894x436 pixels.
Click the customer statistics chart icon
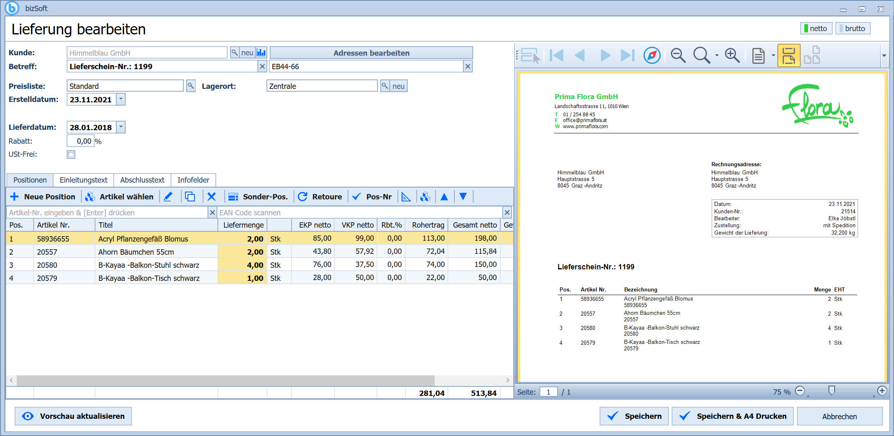pos(261,53)
